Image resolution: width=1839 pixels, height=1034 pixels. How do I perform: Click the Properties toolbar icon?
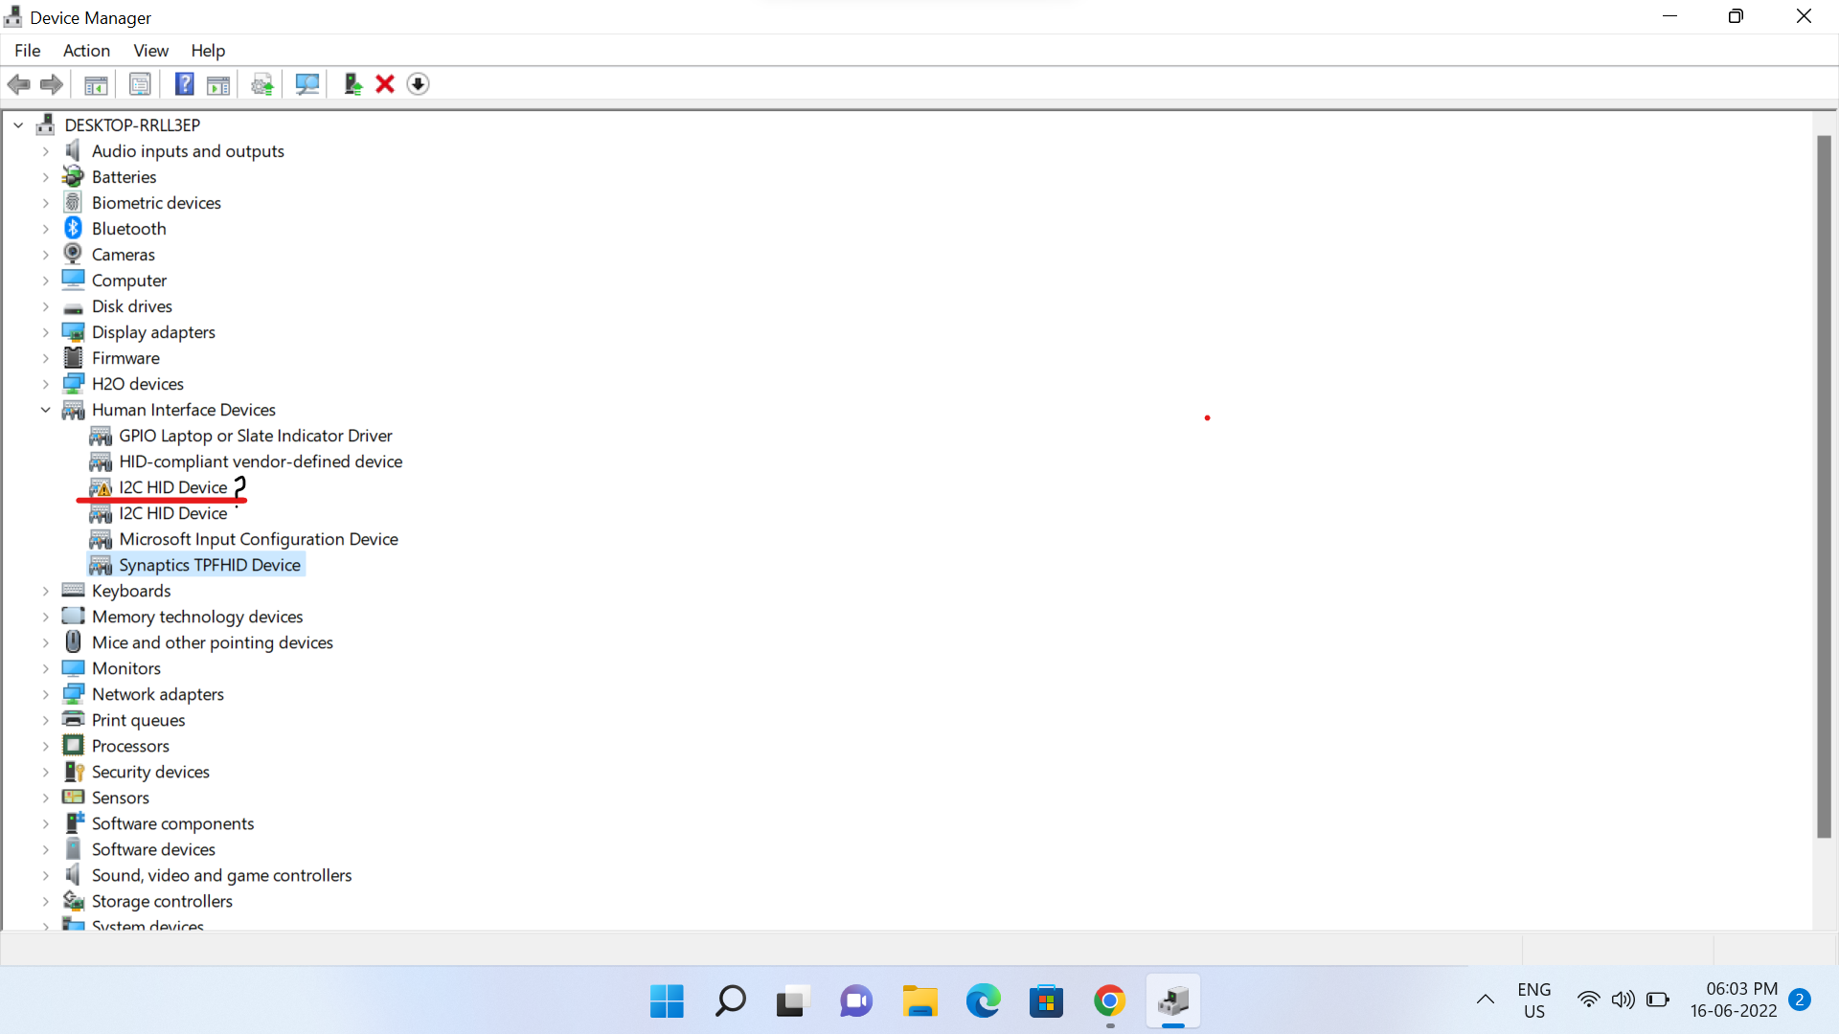140,84
